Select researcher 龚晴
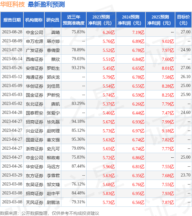This screenshot has height=216, width=192. click(55, 32)
